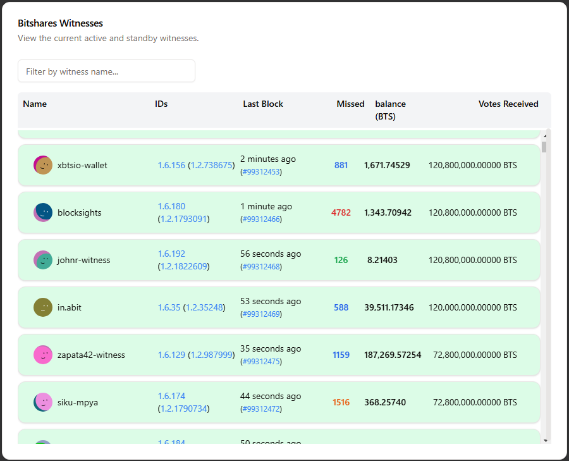
Task: Click the xbtsio-wallet witness name
Action: (82, 165)
